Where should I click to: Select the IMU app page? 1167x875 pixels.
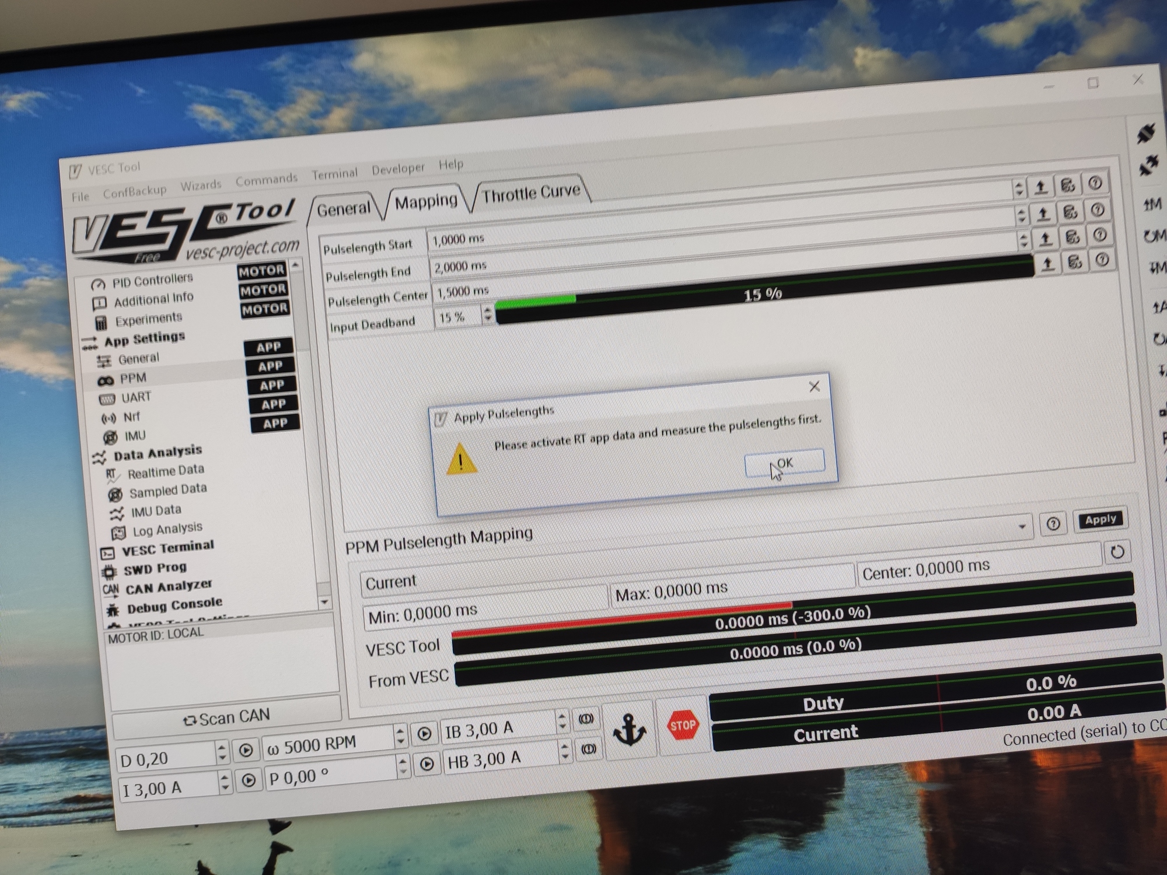pos(135,436)
